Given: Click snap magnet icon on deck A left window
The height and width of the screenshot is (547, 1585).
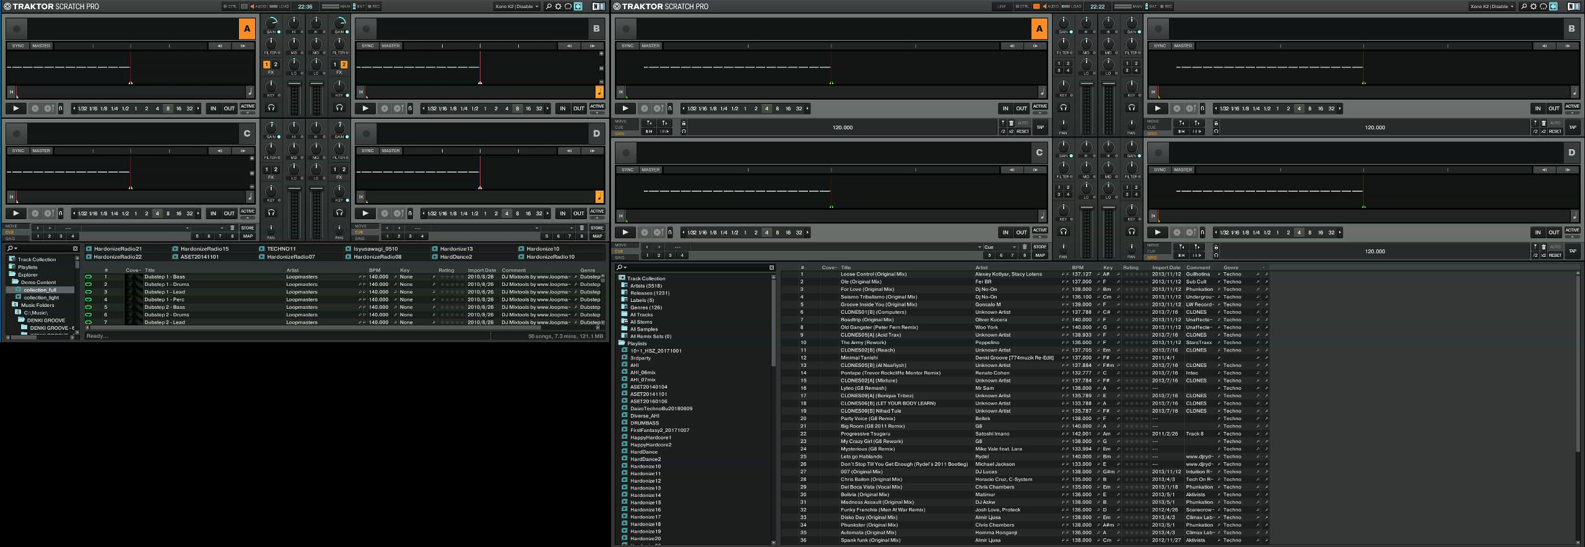Looking at the screenshot, I should pos(61,108).
